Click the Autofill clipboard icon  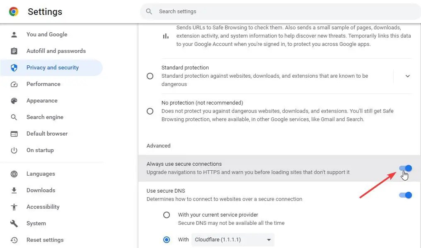pyautogui.click(x=14, y=51)
